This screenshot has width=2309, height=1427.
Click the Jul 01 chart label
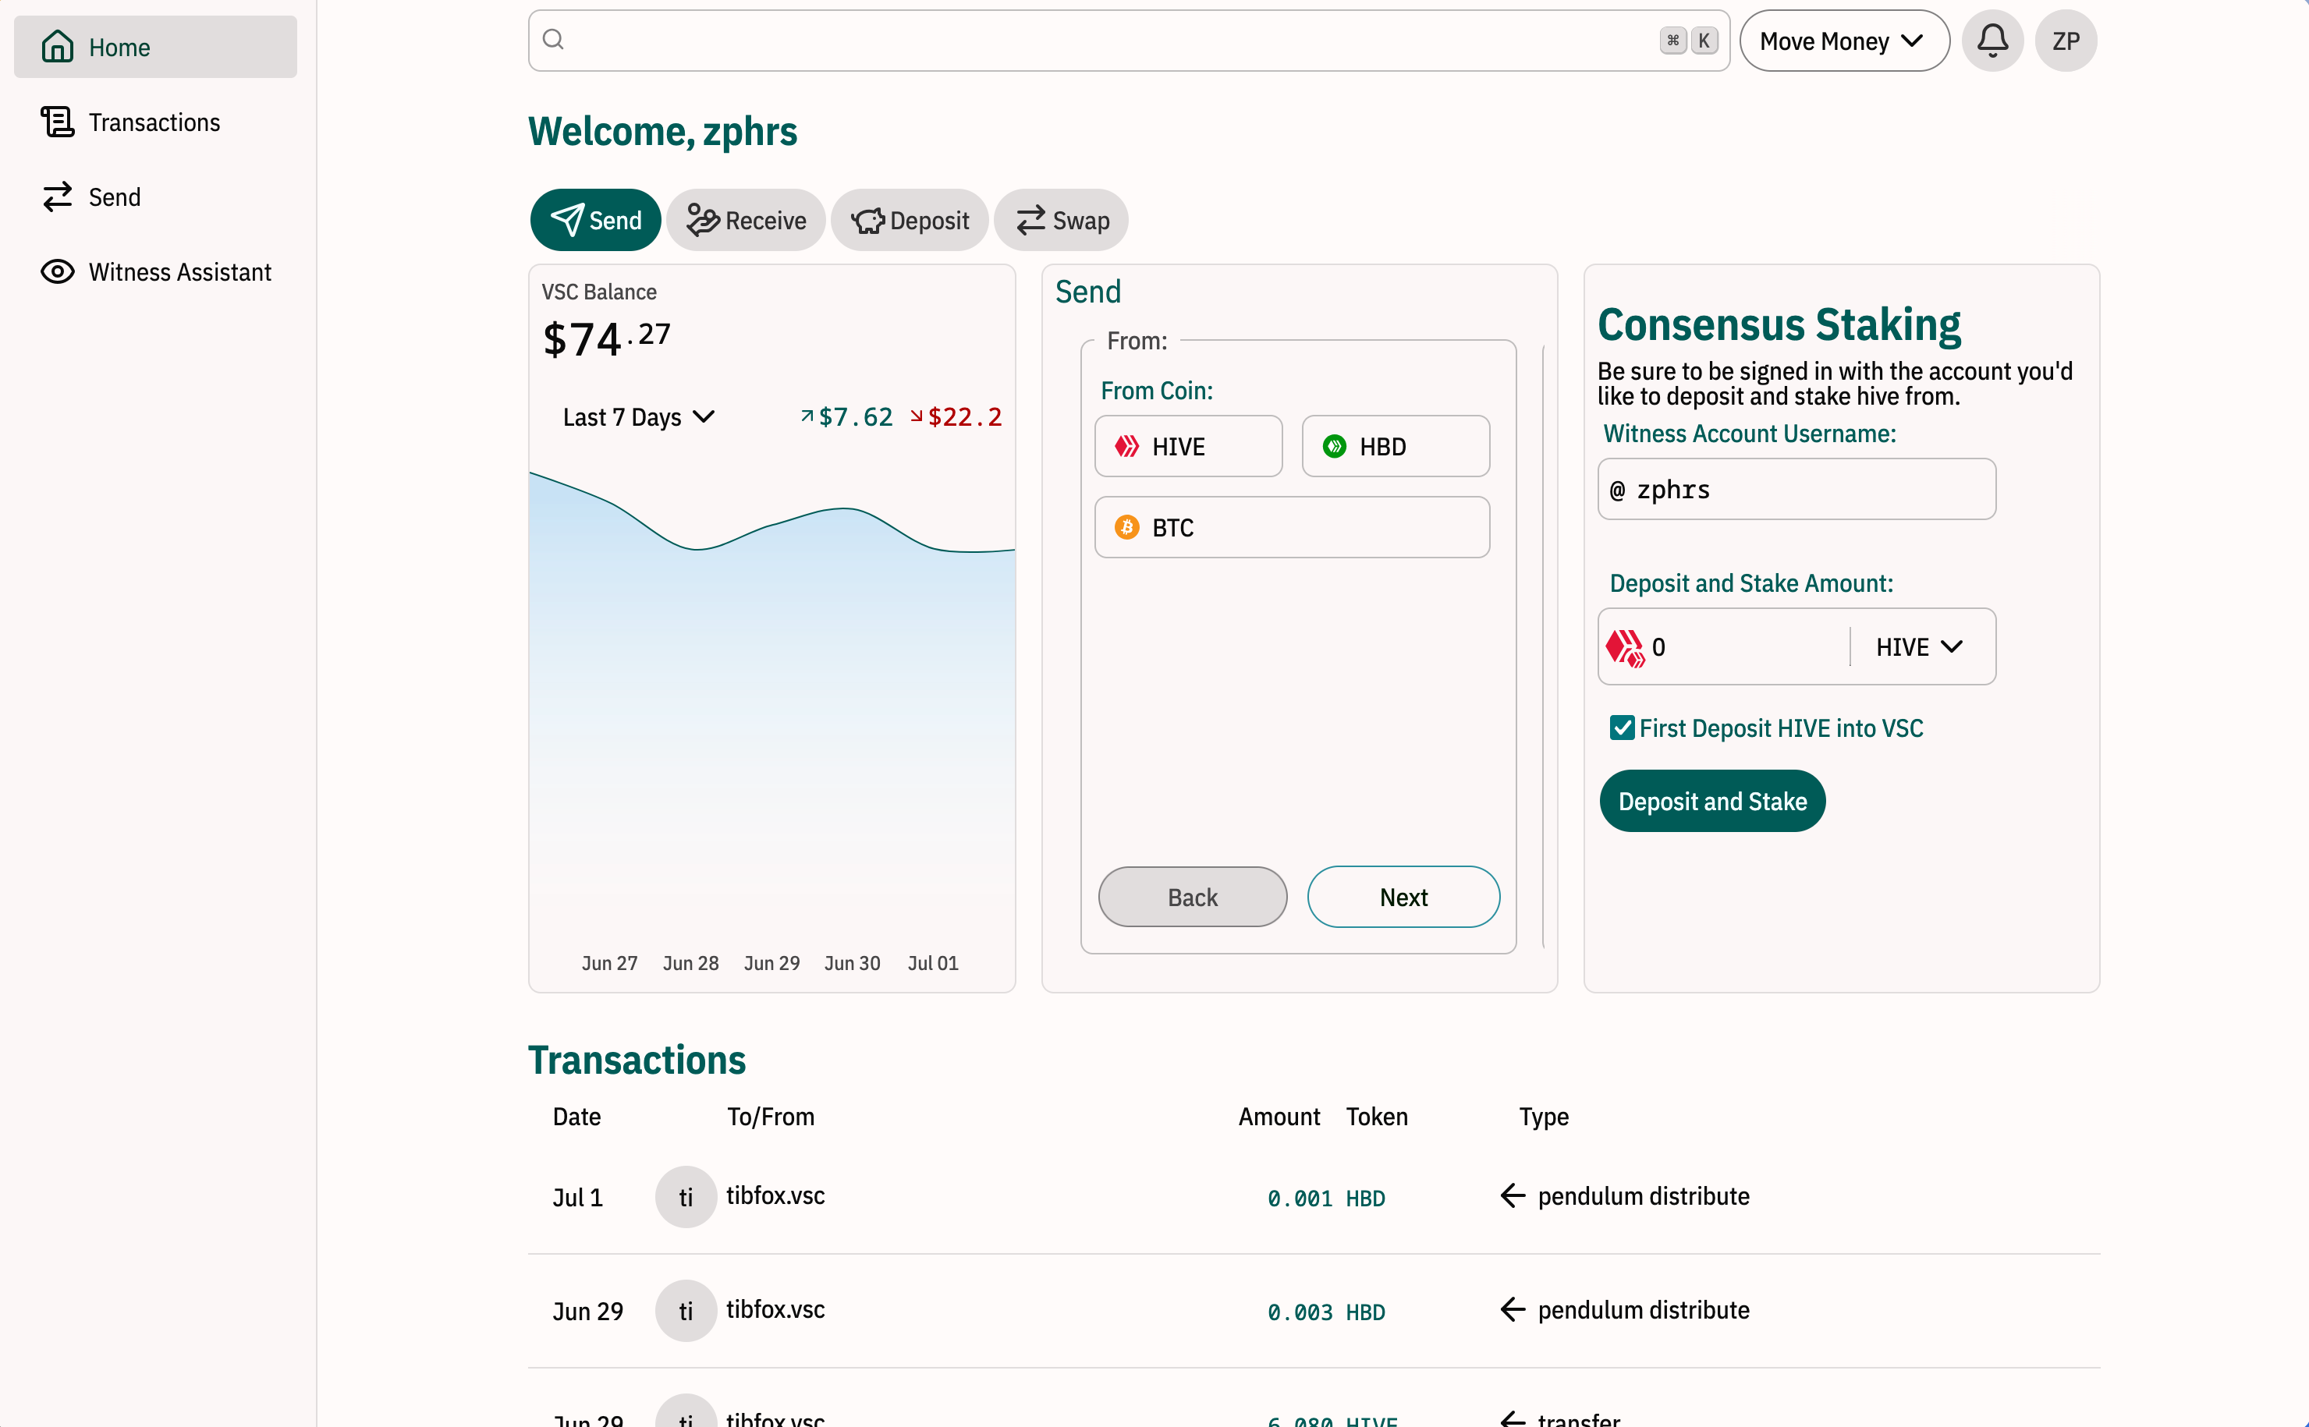click(933, 963)
